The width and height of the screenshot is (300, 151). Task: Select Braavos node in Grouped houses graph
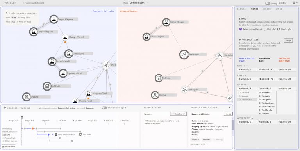[x=155, y=95]
